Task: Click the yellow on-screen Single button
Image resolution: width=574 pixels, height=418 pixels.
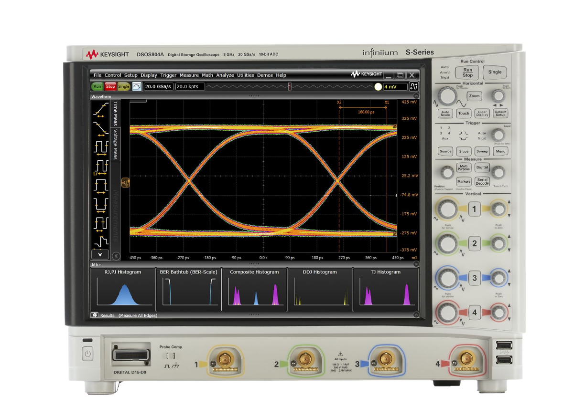Action: (x=124, y=86)
